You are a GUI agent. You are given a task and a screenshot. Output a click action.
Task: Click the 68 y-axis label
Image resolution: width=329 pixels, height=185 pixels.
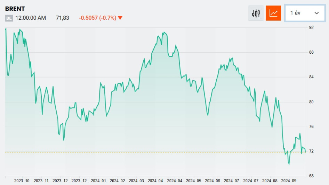point(311,176)
